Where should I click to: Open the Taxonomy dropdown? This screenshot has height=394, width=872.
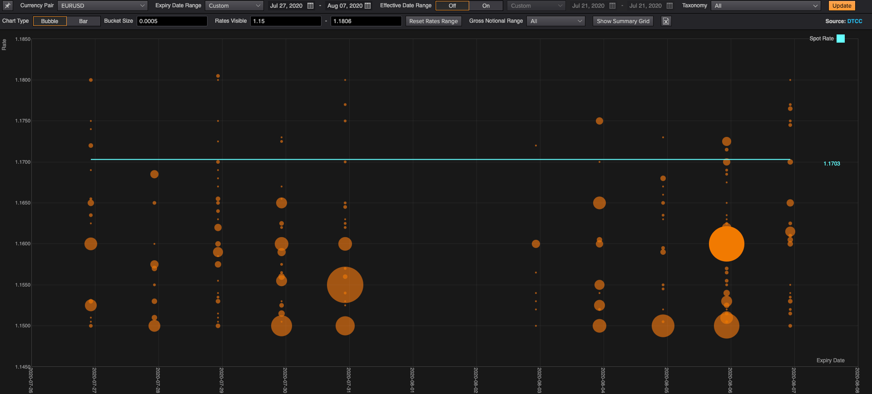765,6
